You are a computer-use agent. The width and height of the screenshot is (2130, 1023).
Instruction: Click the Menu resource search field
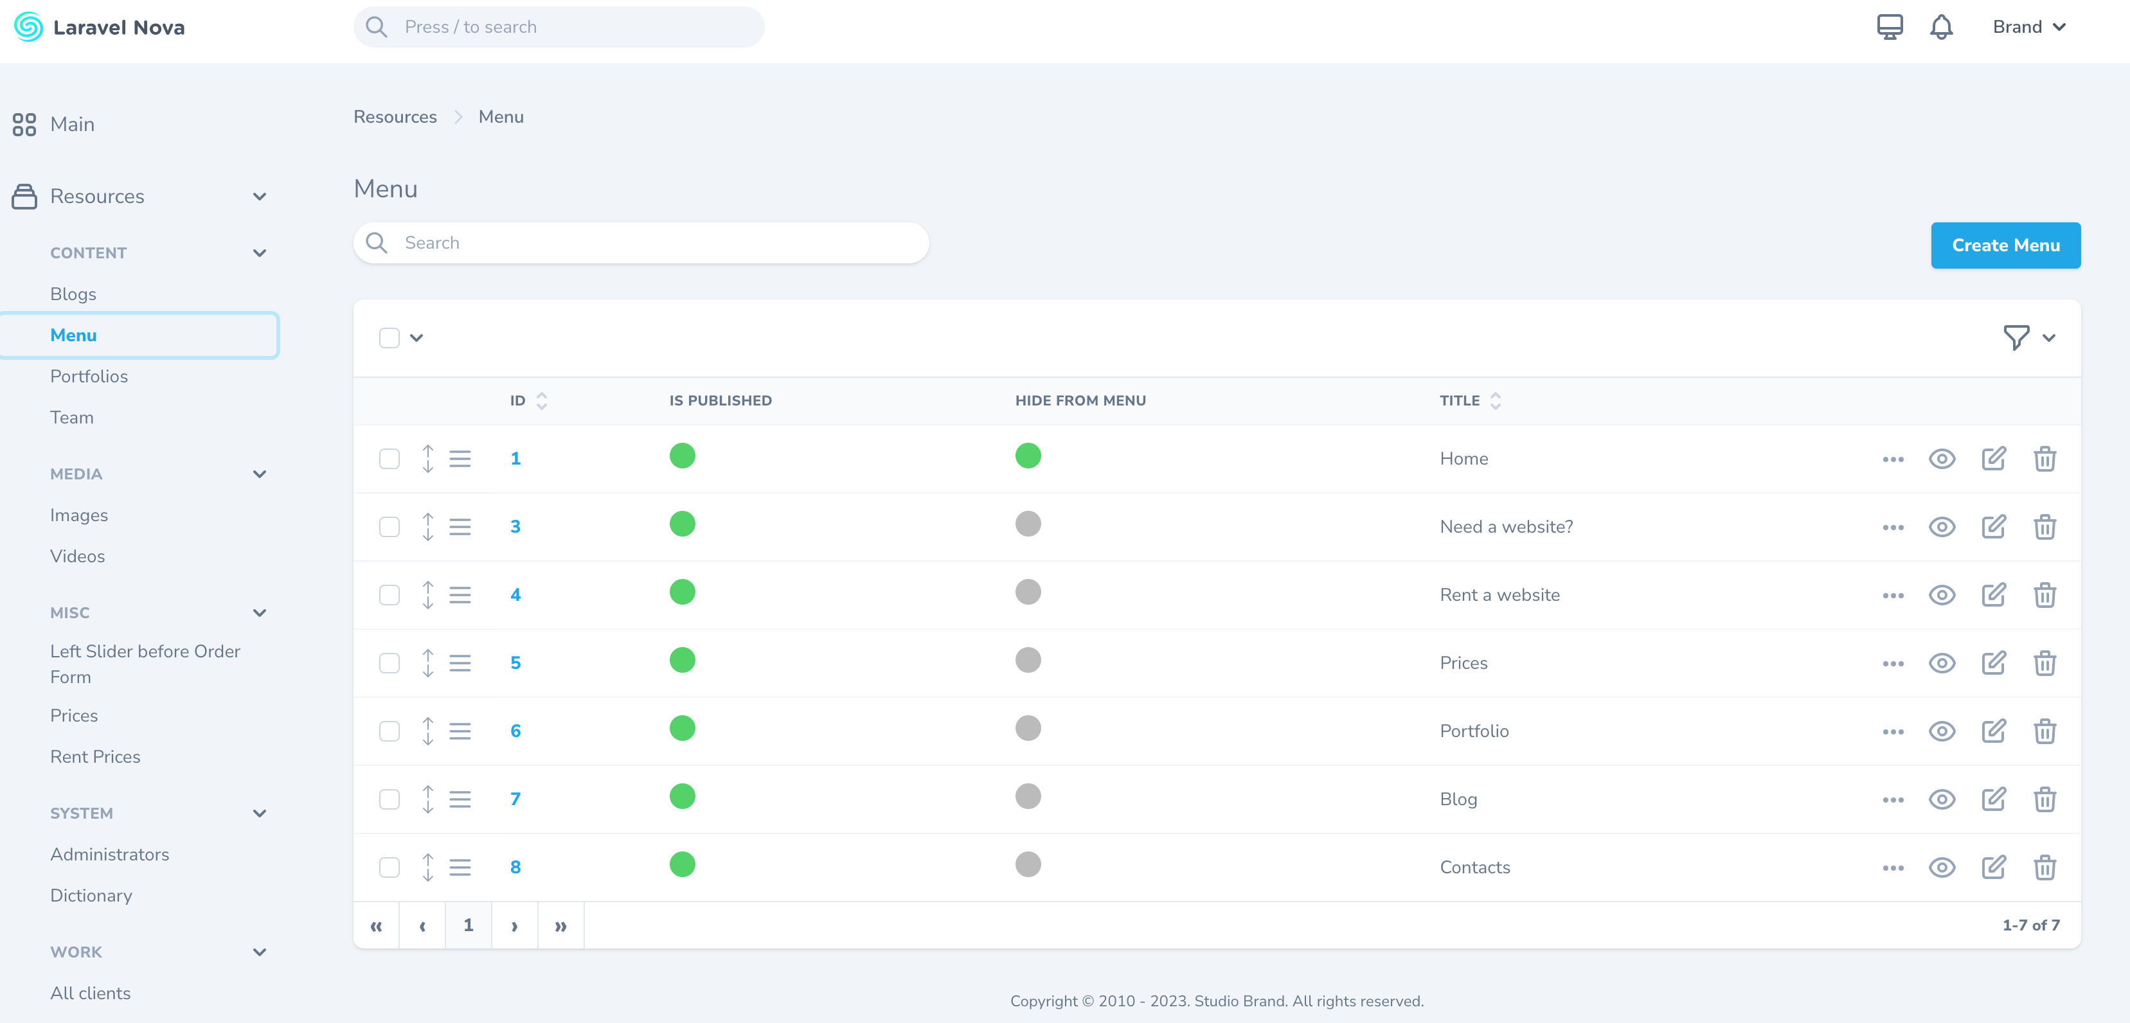641,243
